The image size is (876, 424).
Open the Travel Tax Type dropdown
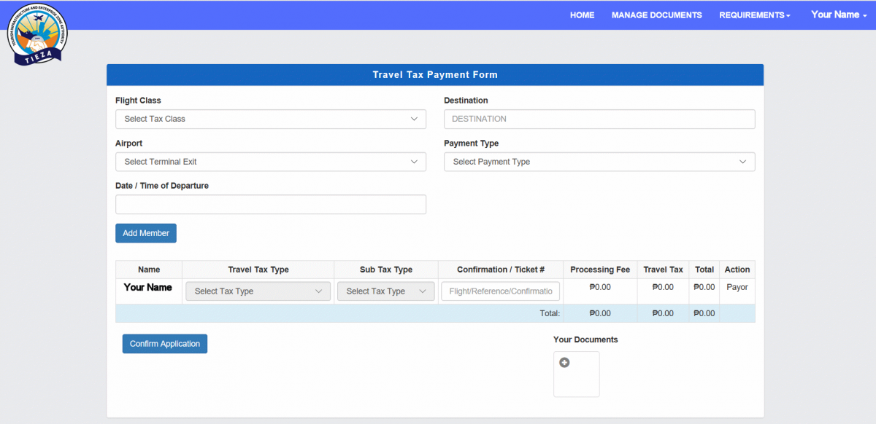258,291
